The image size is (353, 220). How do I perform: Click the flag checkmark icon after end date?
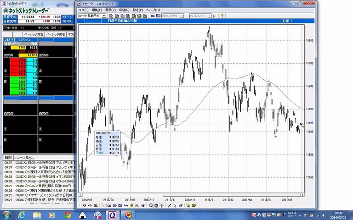(215, 16)
